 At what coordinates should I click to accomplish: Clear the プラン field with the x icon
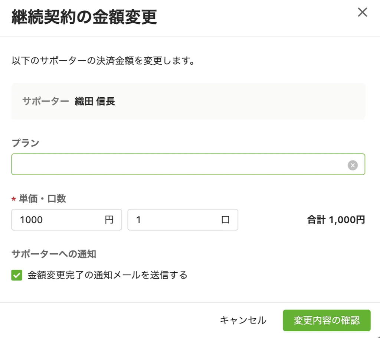click(353, 165)
